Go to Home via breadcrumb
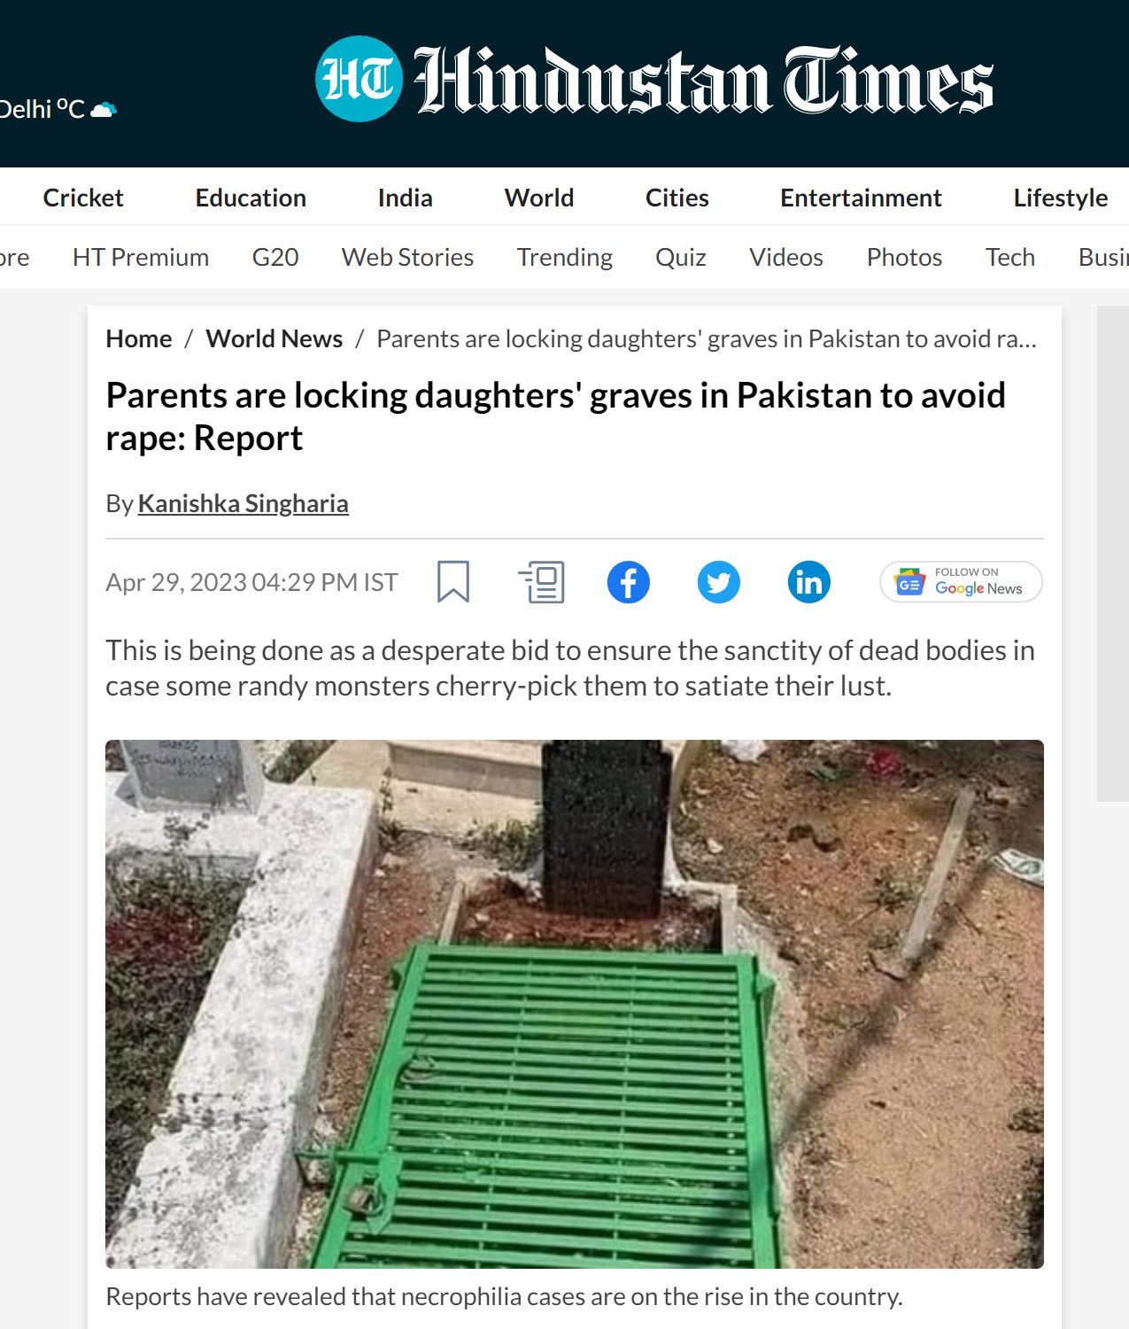This screenshot has width=1129, height=1329. [x=139, y=338]
